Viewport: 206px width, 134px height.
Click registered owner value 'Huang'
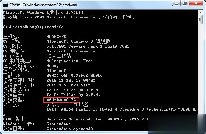pyautogui.click(x=53, y=66)
